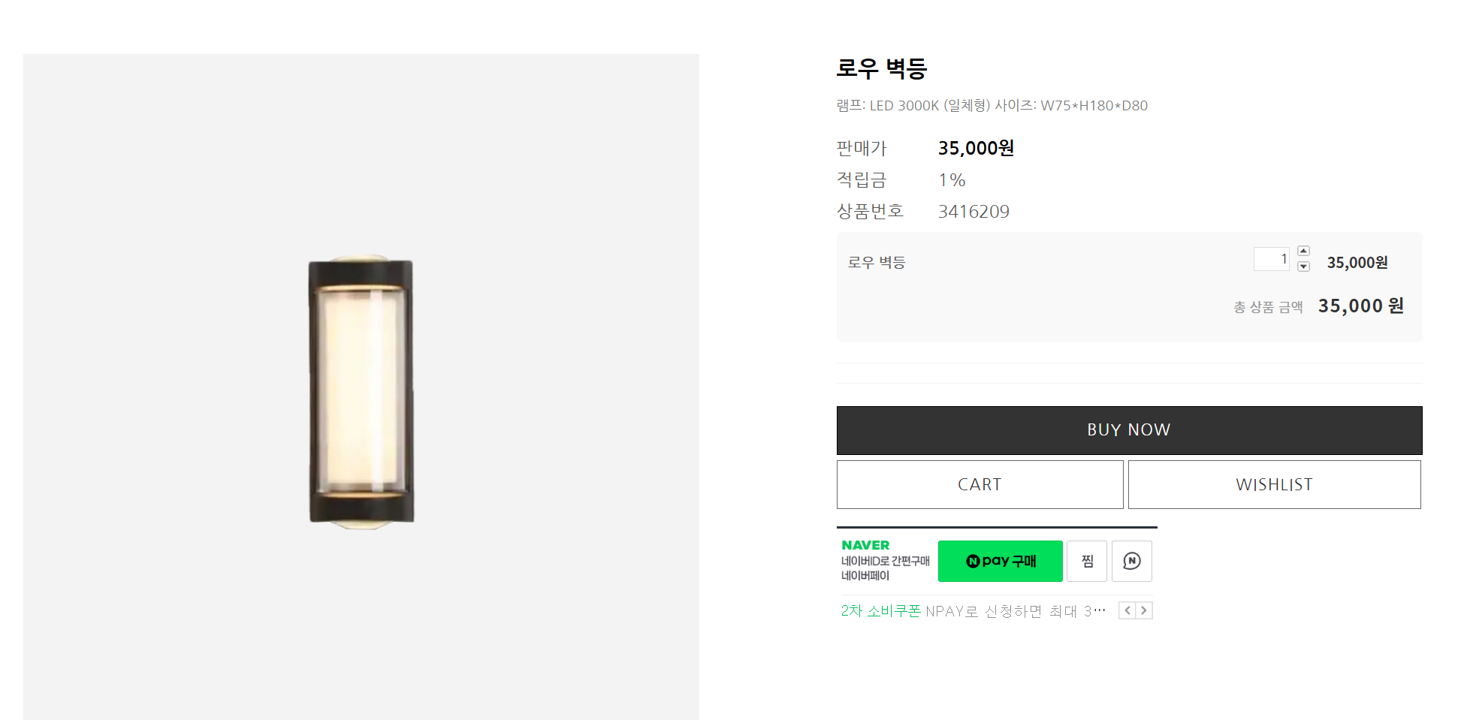This screenshot has width=1461, height=720.
Task: Add the item with CART button
Action: click(x=980, y=484)
